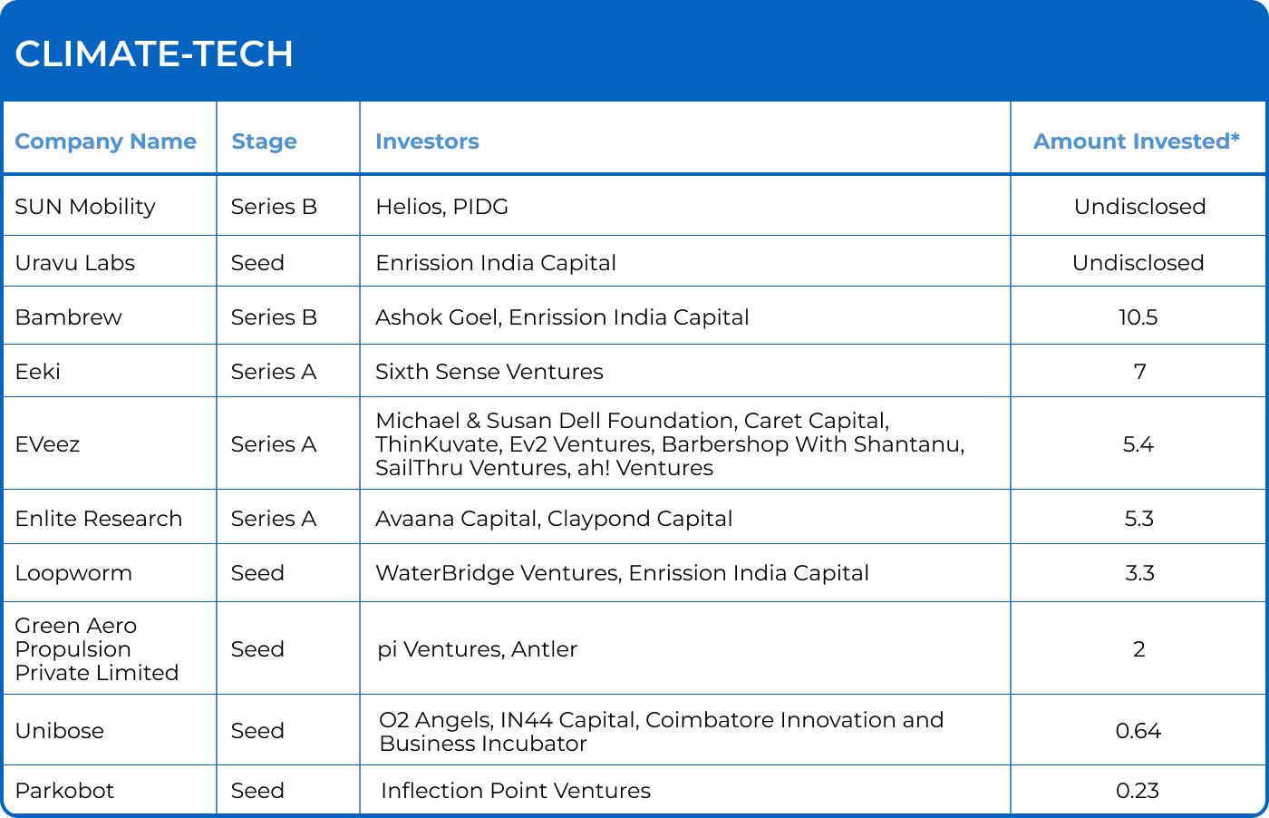Select the Loopworm company name
Screen dimensions: 1269x818
click(x=73, y=573)
